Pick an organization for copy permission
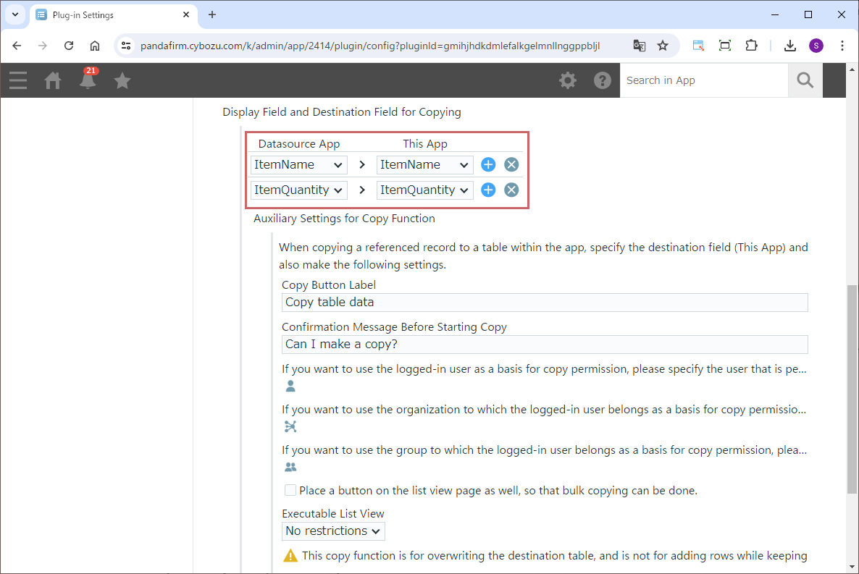The image size is (859, 574). [x=290, y=426]
